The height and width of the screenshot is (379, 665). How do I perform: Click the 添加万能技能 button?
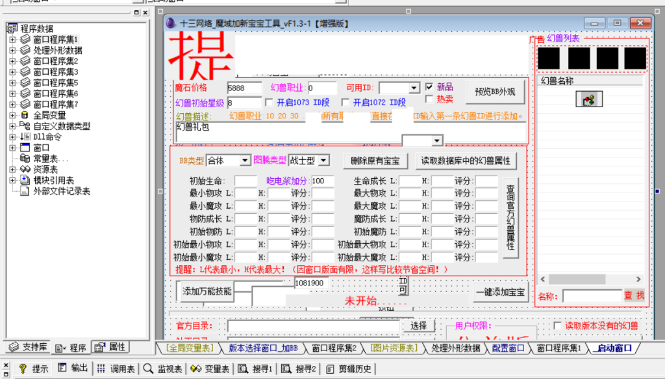tap(207, 292)
